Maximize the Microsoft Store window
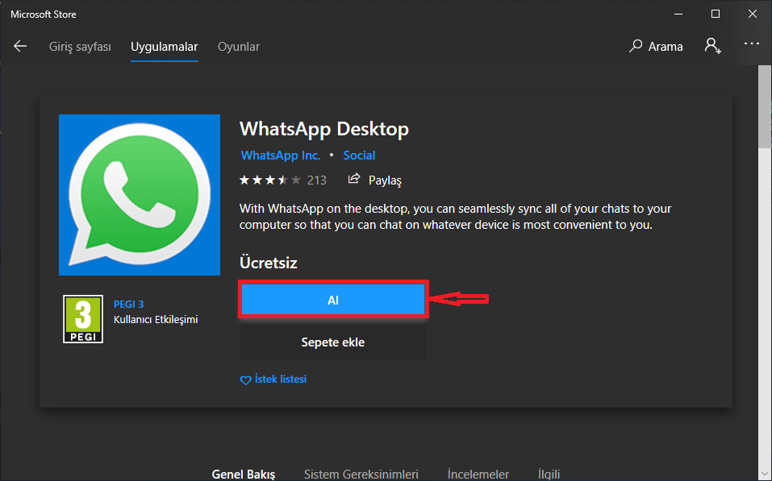The width and height of the screenshot is (772, 481). (716, 14)
